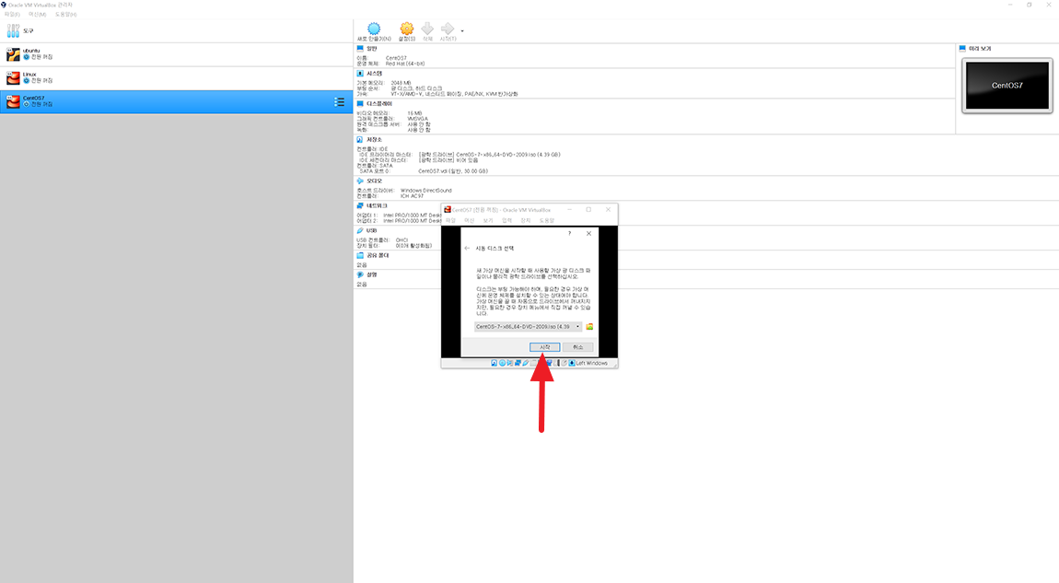Click the '2048 MB' base memory value
Image resolution: width=1059 pixels, height=583 pixels.
pos(401,82)
